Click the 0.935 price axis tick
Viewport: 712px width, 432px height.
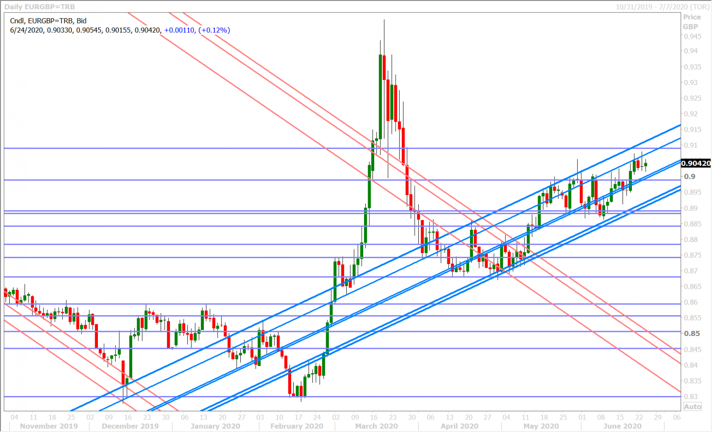click(692, 67)
